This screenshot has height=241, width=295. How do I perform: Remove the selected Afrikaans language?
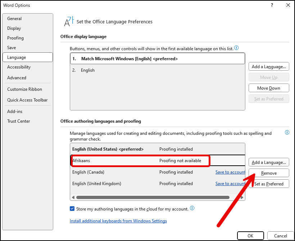pos(269,173)
